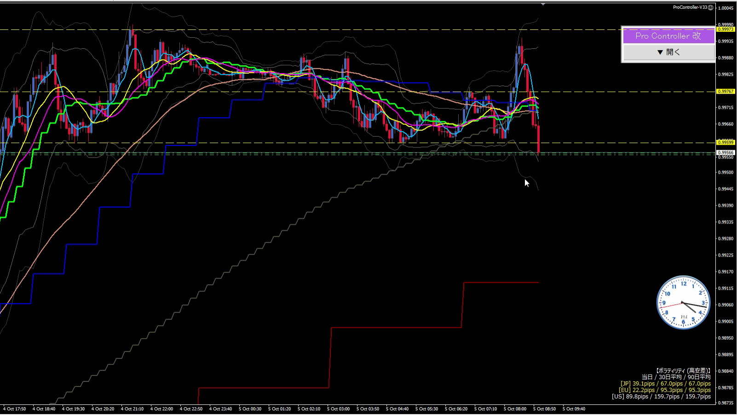Click the ProController-V33 expert advisor label

pos(690,7)
